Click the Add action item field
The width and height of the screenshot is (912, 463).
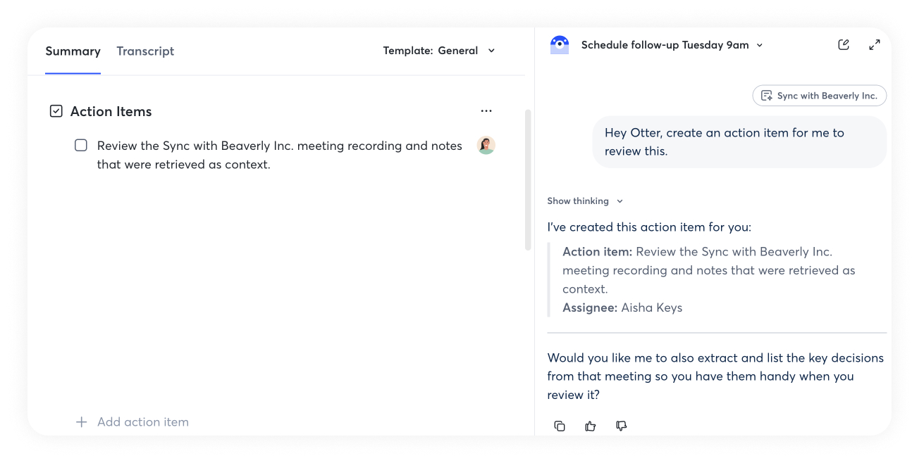[143, 422]
